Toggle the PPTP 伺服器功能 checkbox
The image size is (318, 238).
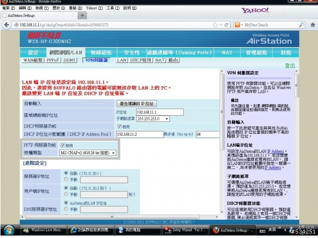[63, 145]
